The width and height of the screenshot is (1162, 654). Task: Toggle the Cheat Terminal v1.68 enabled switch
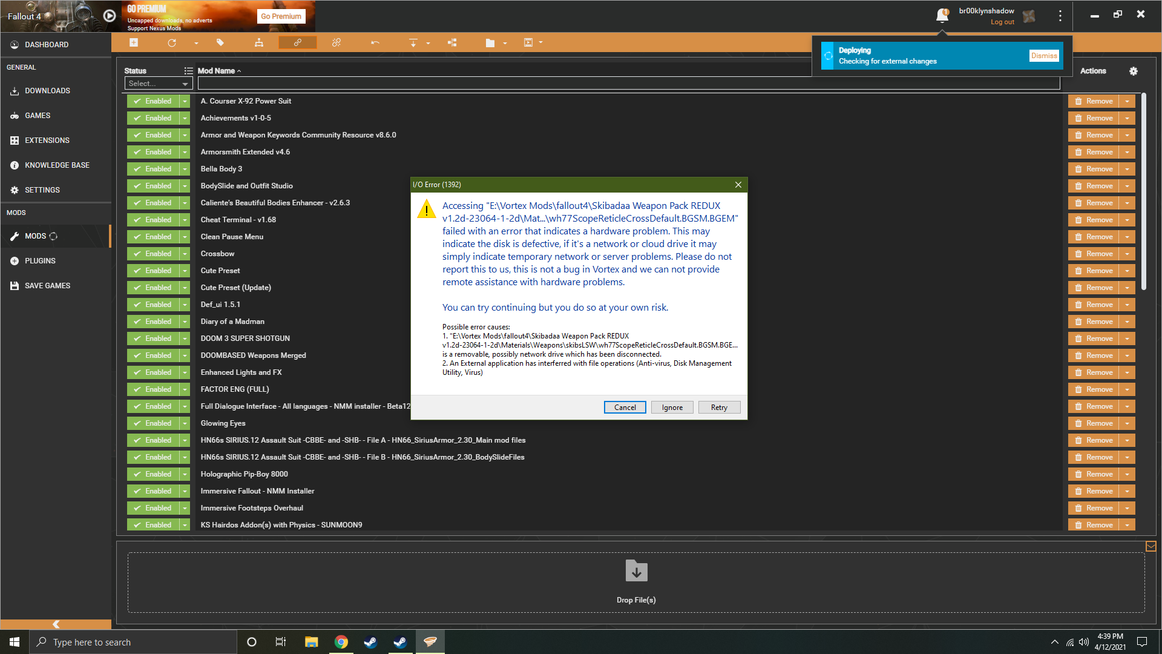(x=153, y=219)
